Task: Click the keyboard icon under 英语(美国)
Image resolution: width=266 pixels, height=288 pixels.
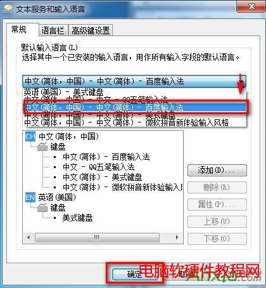Action: 42,207
